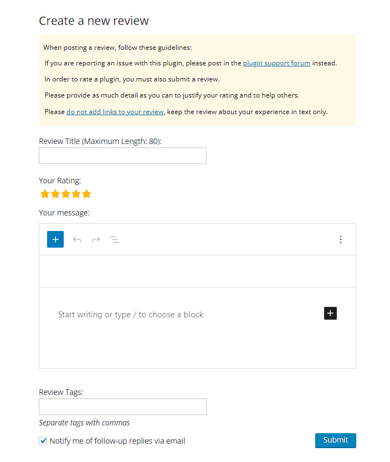The width and height of the screenshot is (390, 462).
Task: Click into the Review Tags field
Action: [122, 407]
